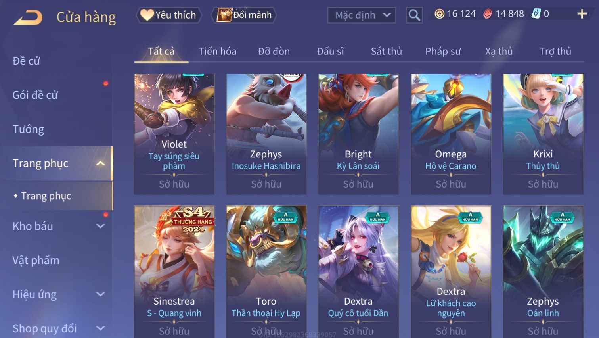
Task: Open the search magnifier icon
Action: coord(414,15)
